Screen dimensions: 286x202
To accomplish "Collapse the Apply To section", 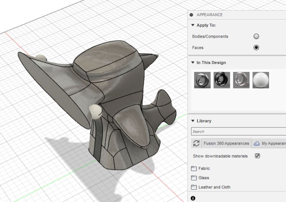I will tap(193, 25).
